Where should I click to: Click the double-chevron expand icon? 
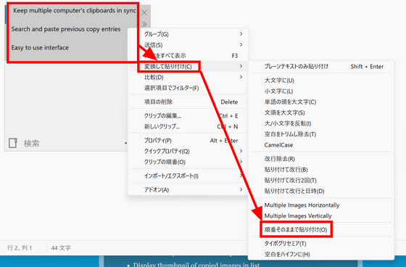[x=144, y=25]
